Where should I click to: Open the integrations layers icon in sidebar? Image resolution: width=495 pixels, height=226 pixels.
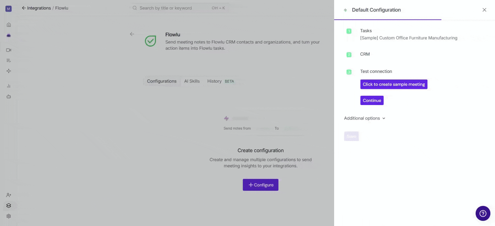click(x=9, y=206)
